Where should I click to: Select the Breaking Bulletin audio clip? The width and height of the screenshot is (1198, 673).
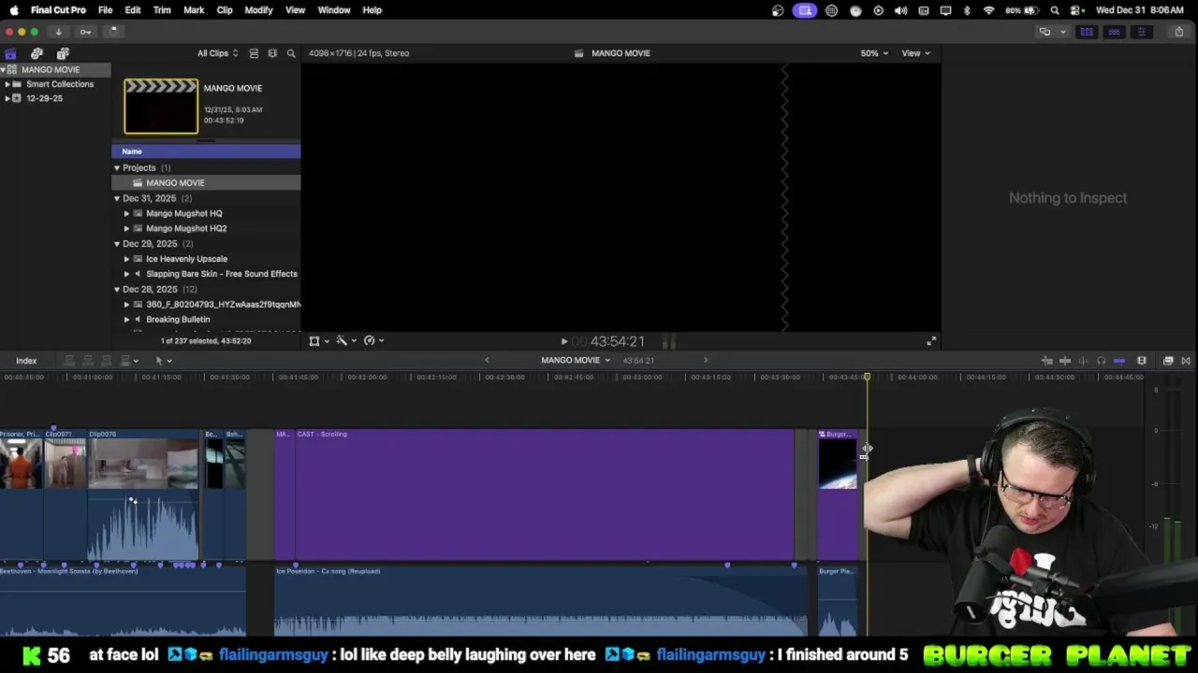click(x=178, y=320)
